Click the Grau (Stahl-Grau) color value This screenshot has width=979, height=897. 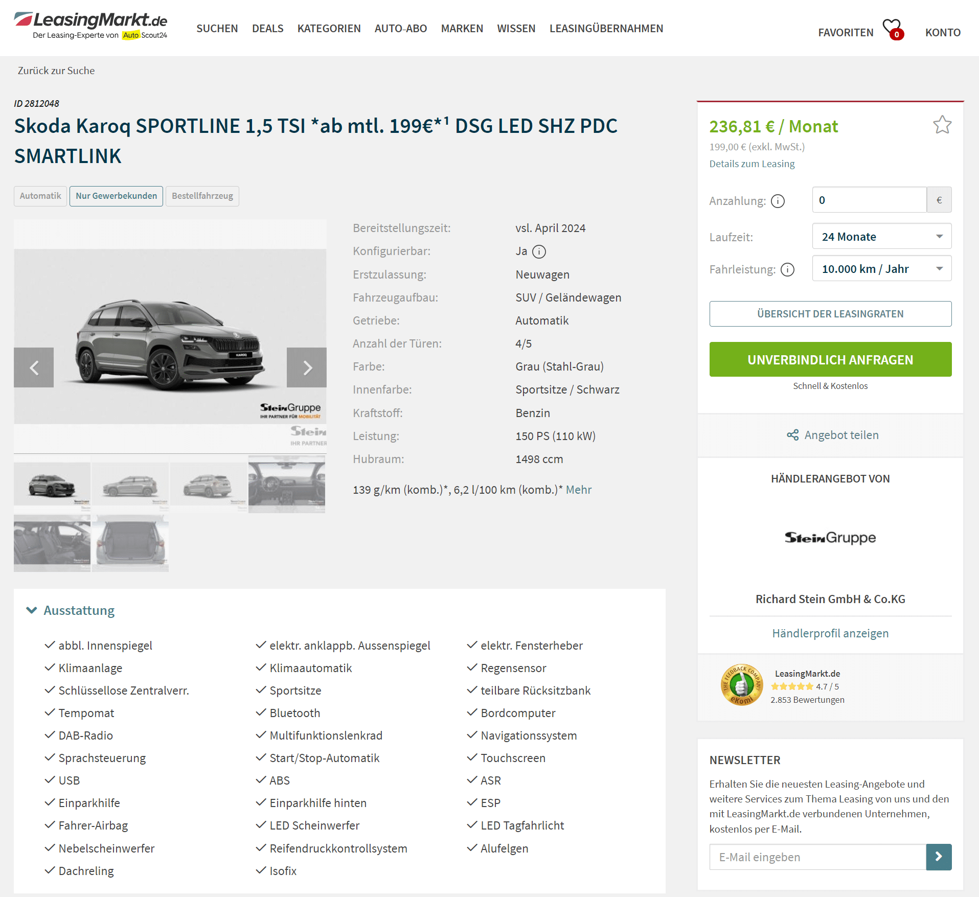[x=559, y=366]
